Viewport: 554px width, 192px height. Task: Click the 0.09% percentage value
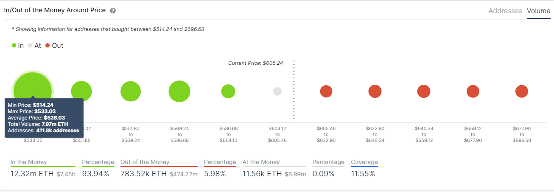point(323,174)
